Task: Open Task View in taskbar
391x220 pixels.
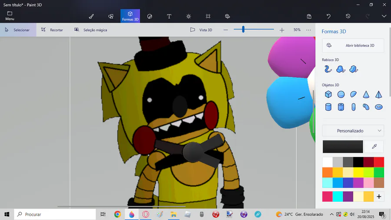Action: pos(103,214)
